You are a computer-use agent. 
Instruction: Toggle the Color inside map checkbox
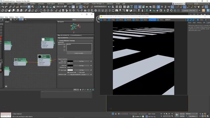(x=91, y=70)
